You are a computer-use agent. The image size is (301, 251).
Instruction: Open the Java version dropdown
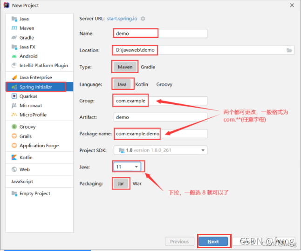[127, 167]
